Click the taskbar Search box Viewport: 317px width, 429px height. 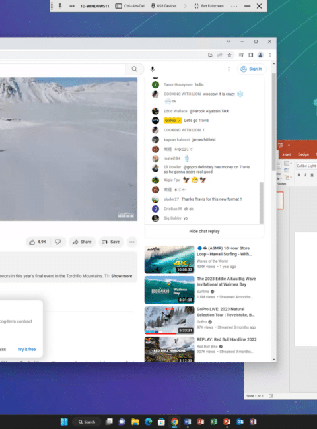tap(87, 422)
